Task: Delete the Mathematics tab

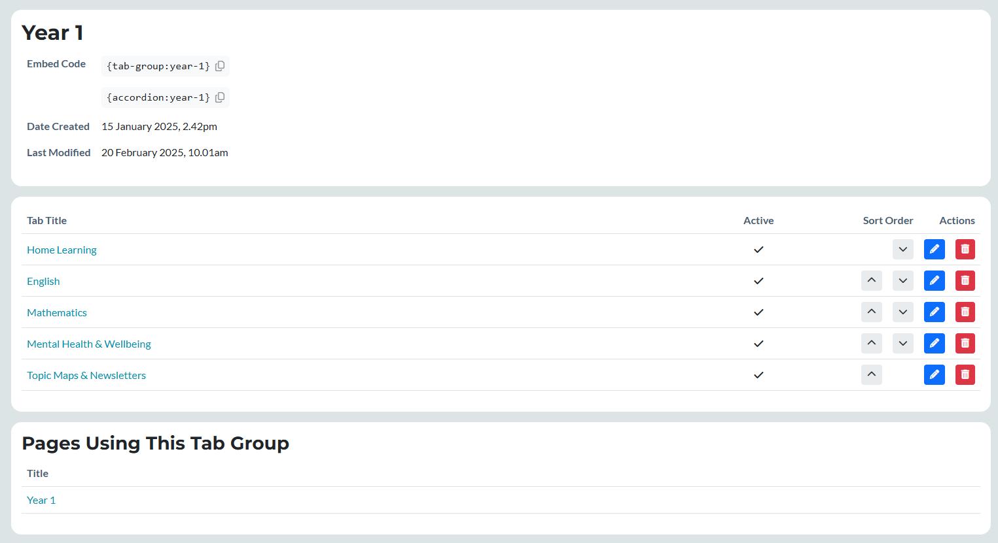Action: (x=965, y=312)
